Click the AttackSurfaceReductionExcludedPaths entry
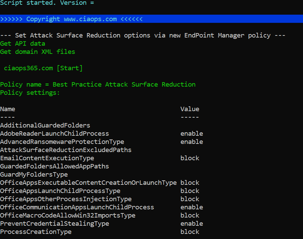 pos(66,150)
